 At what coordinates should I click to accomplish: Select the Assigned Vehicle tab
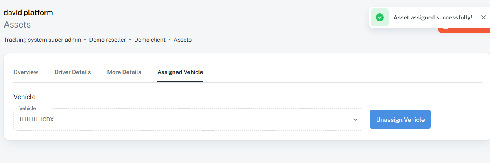point(180,72)
